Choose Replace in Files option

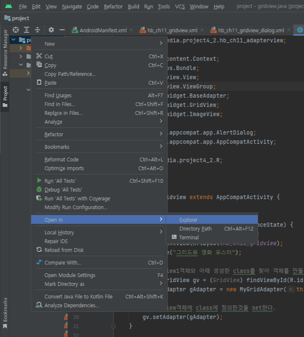(x=99, y=113)
